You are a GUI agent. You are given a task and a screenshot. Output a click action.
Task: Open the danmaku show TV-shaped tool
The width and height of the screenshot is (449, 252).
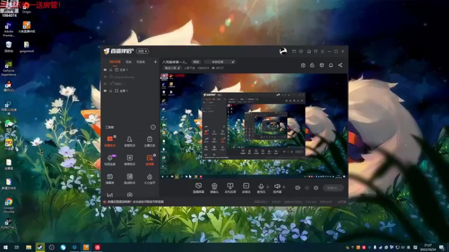(x=109, y=179)
